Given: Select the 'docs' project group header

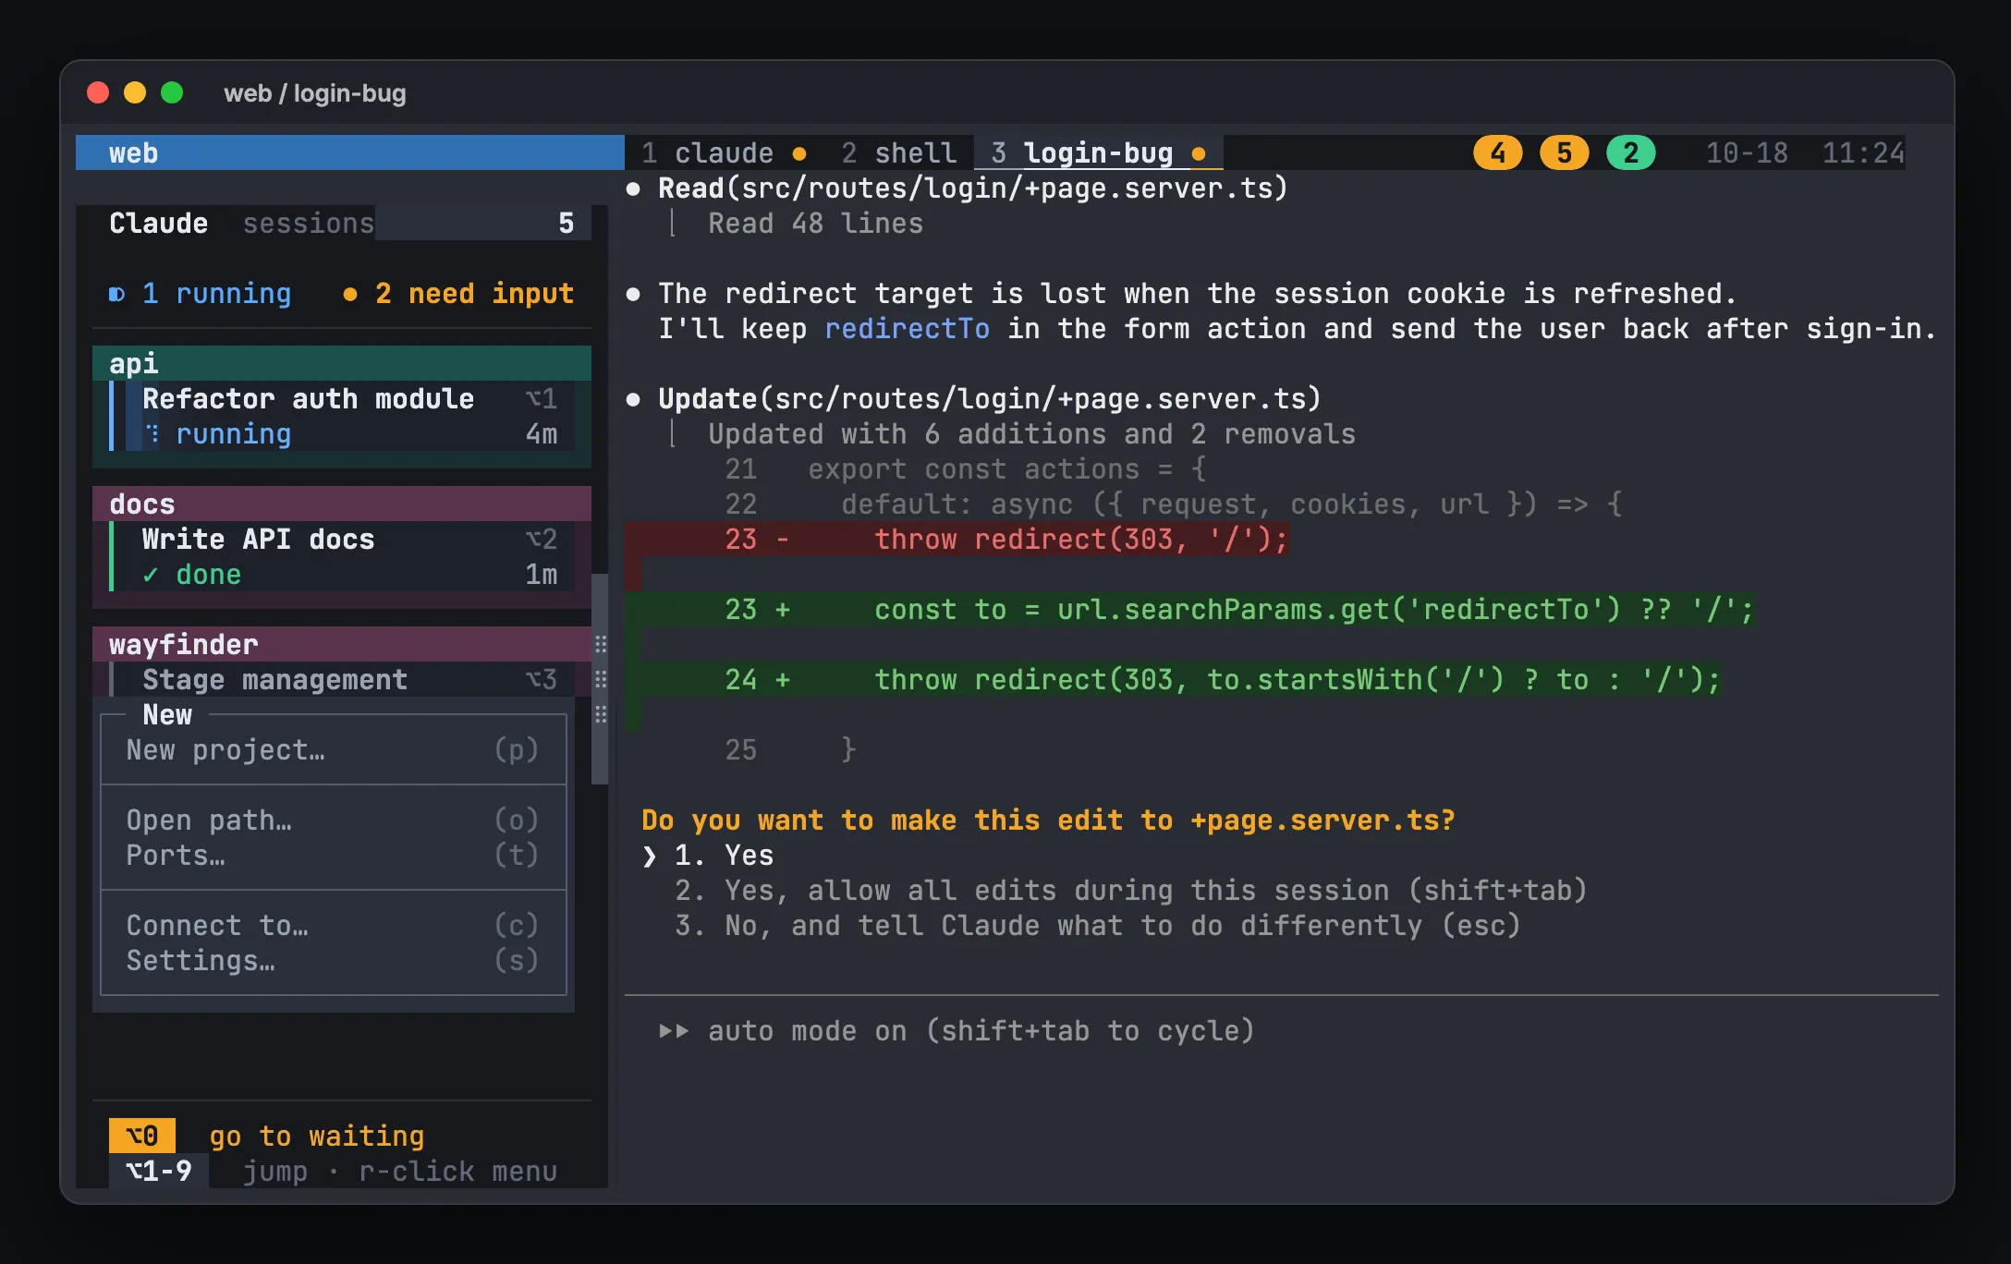Looking at the screenshot, I should tap(342, 504).
